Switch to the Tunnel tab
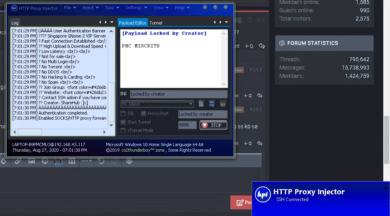Screen dimensions: 390x216 point(156,23)
